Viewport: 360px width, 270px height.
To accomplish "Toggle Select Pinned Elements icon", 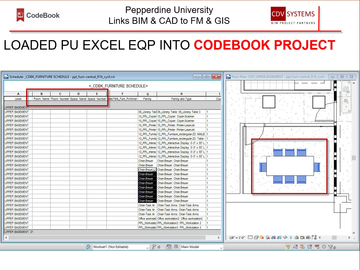I will pos(302,247).
